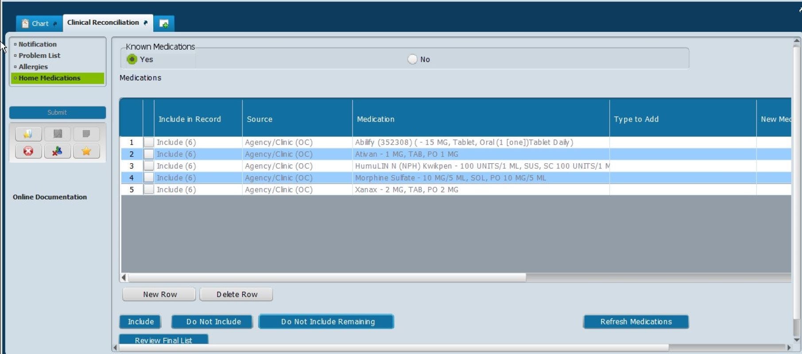Open Allergies section in sidebar

33,67
